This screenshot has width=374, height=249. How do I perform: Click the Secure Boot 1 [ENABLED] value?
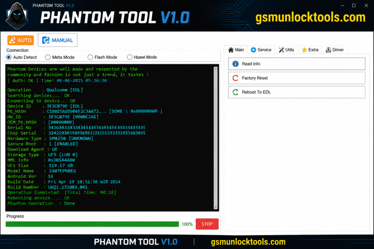63,144
